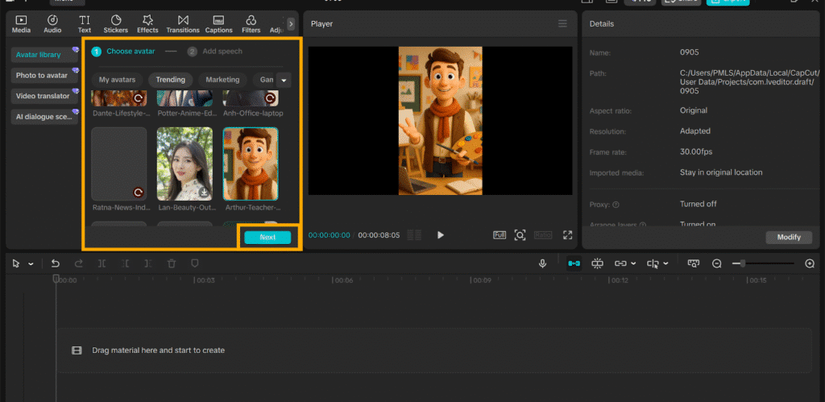Open the Media tab
Viewport: 825px width, 402px height.
click(21, 24)
